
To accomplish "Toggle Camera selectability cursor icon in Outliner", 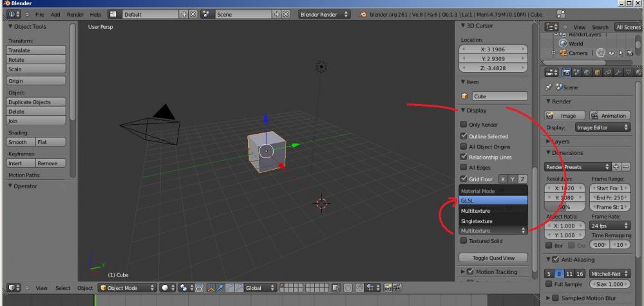I will [621, 53].
